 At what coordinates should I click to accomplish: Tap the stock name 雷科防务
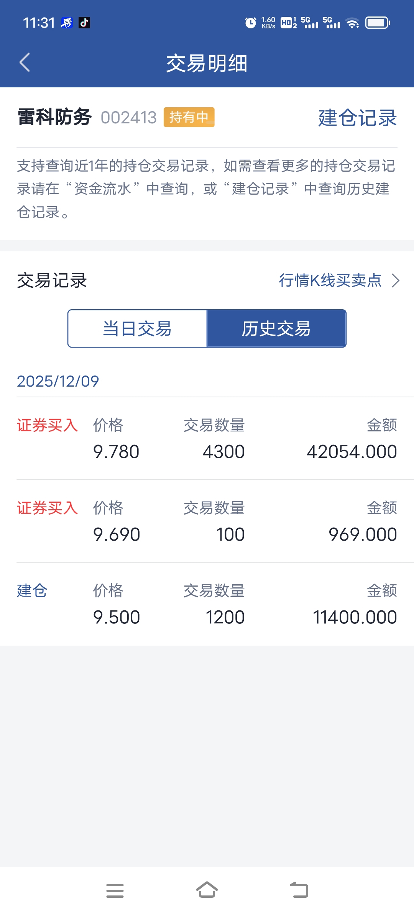tap(54, 117)
